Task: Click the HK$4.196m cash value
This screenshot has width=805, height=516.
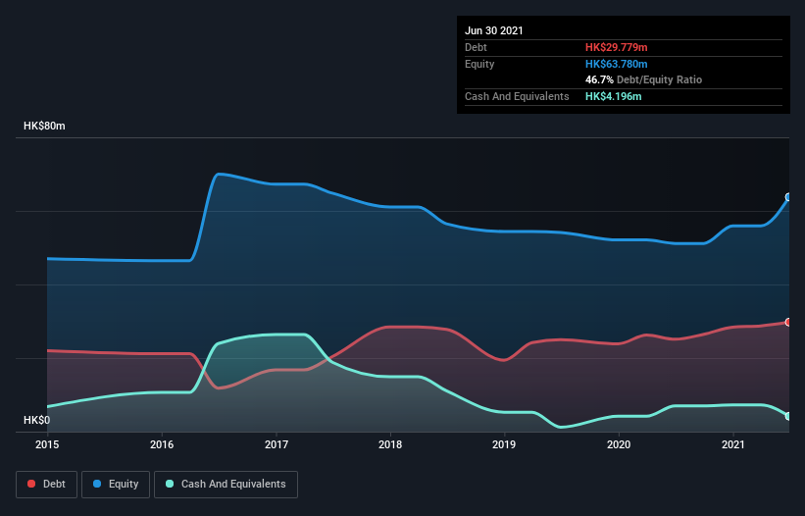Action: coord(614,96)
